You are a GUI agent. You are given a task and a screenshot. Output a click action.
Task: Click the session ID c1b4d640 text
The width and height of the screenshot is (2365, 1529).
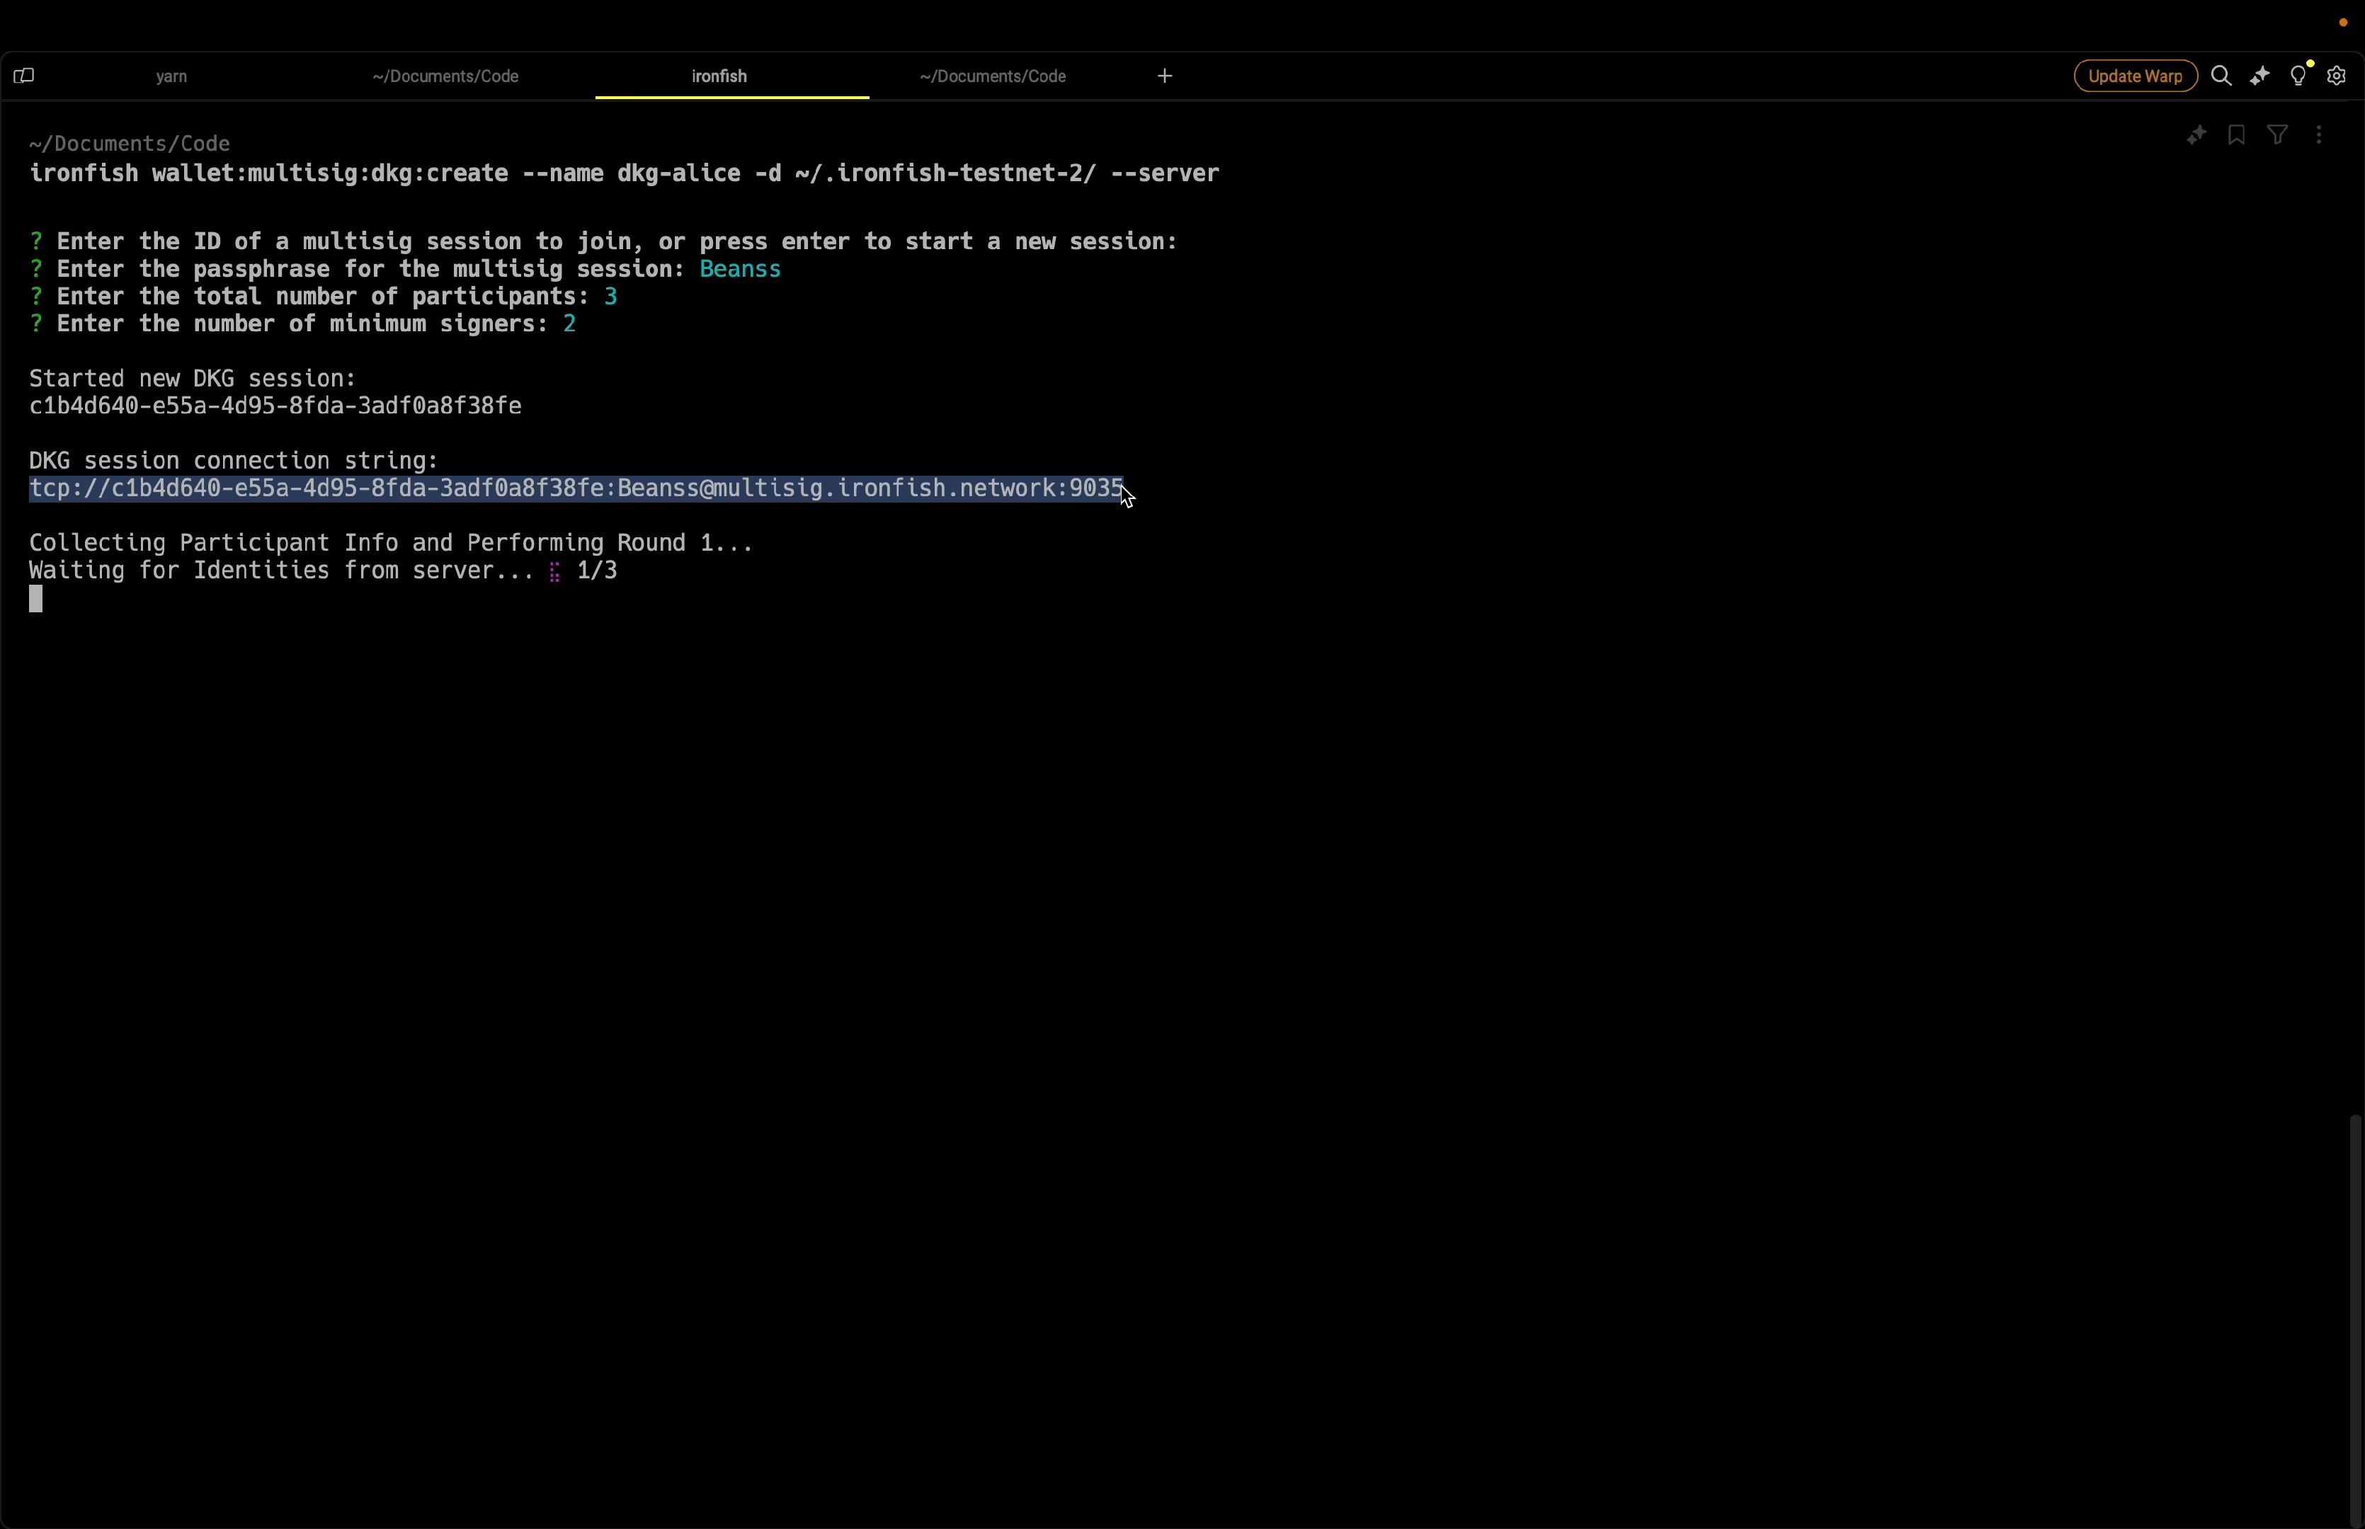[275, 406]
